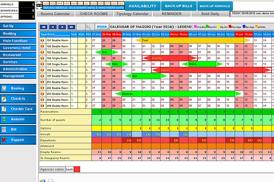Click the red agency color swatch for book
The image size is (274, 182).
tap(77, 169)
